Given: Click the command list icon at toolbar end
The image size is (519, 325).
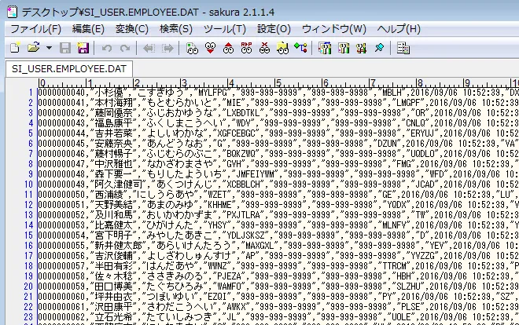Looking at the screenshot, I should click(x=403, y=48).
